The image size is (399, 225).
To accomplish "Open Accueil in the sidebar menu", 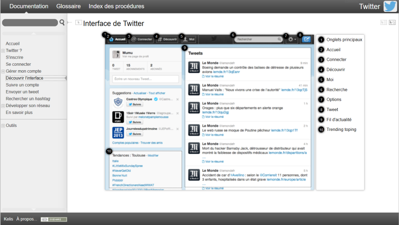I will coord(13,44).
